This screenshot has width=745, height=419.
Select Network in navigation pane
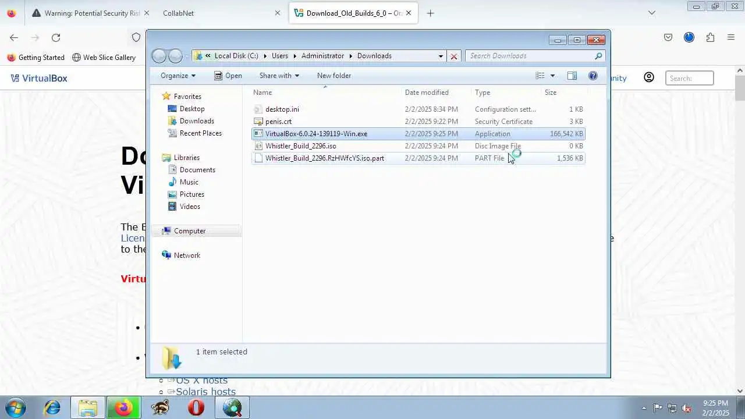(x=186, y=255)
